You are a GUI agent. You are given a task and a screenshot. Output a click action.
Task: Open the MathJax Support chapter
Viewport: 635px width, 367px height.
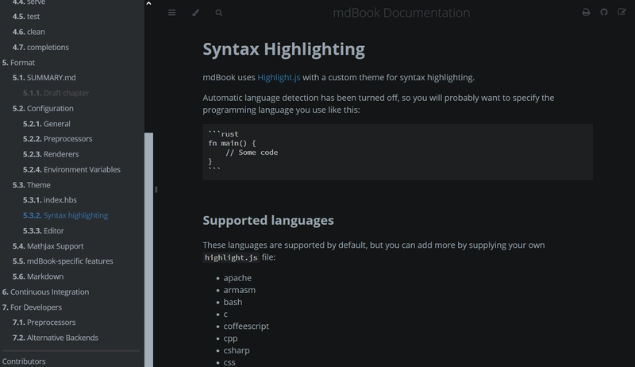[55, 246]
